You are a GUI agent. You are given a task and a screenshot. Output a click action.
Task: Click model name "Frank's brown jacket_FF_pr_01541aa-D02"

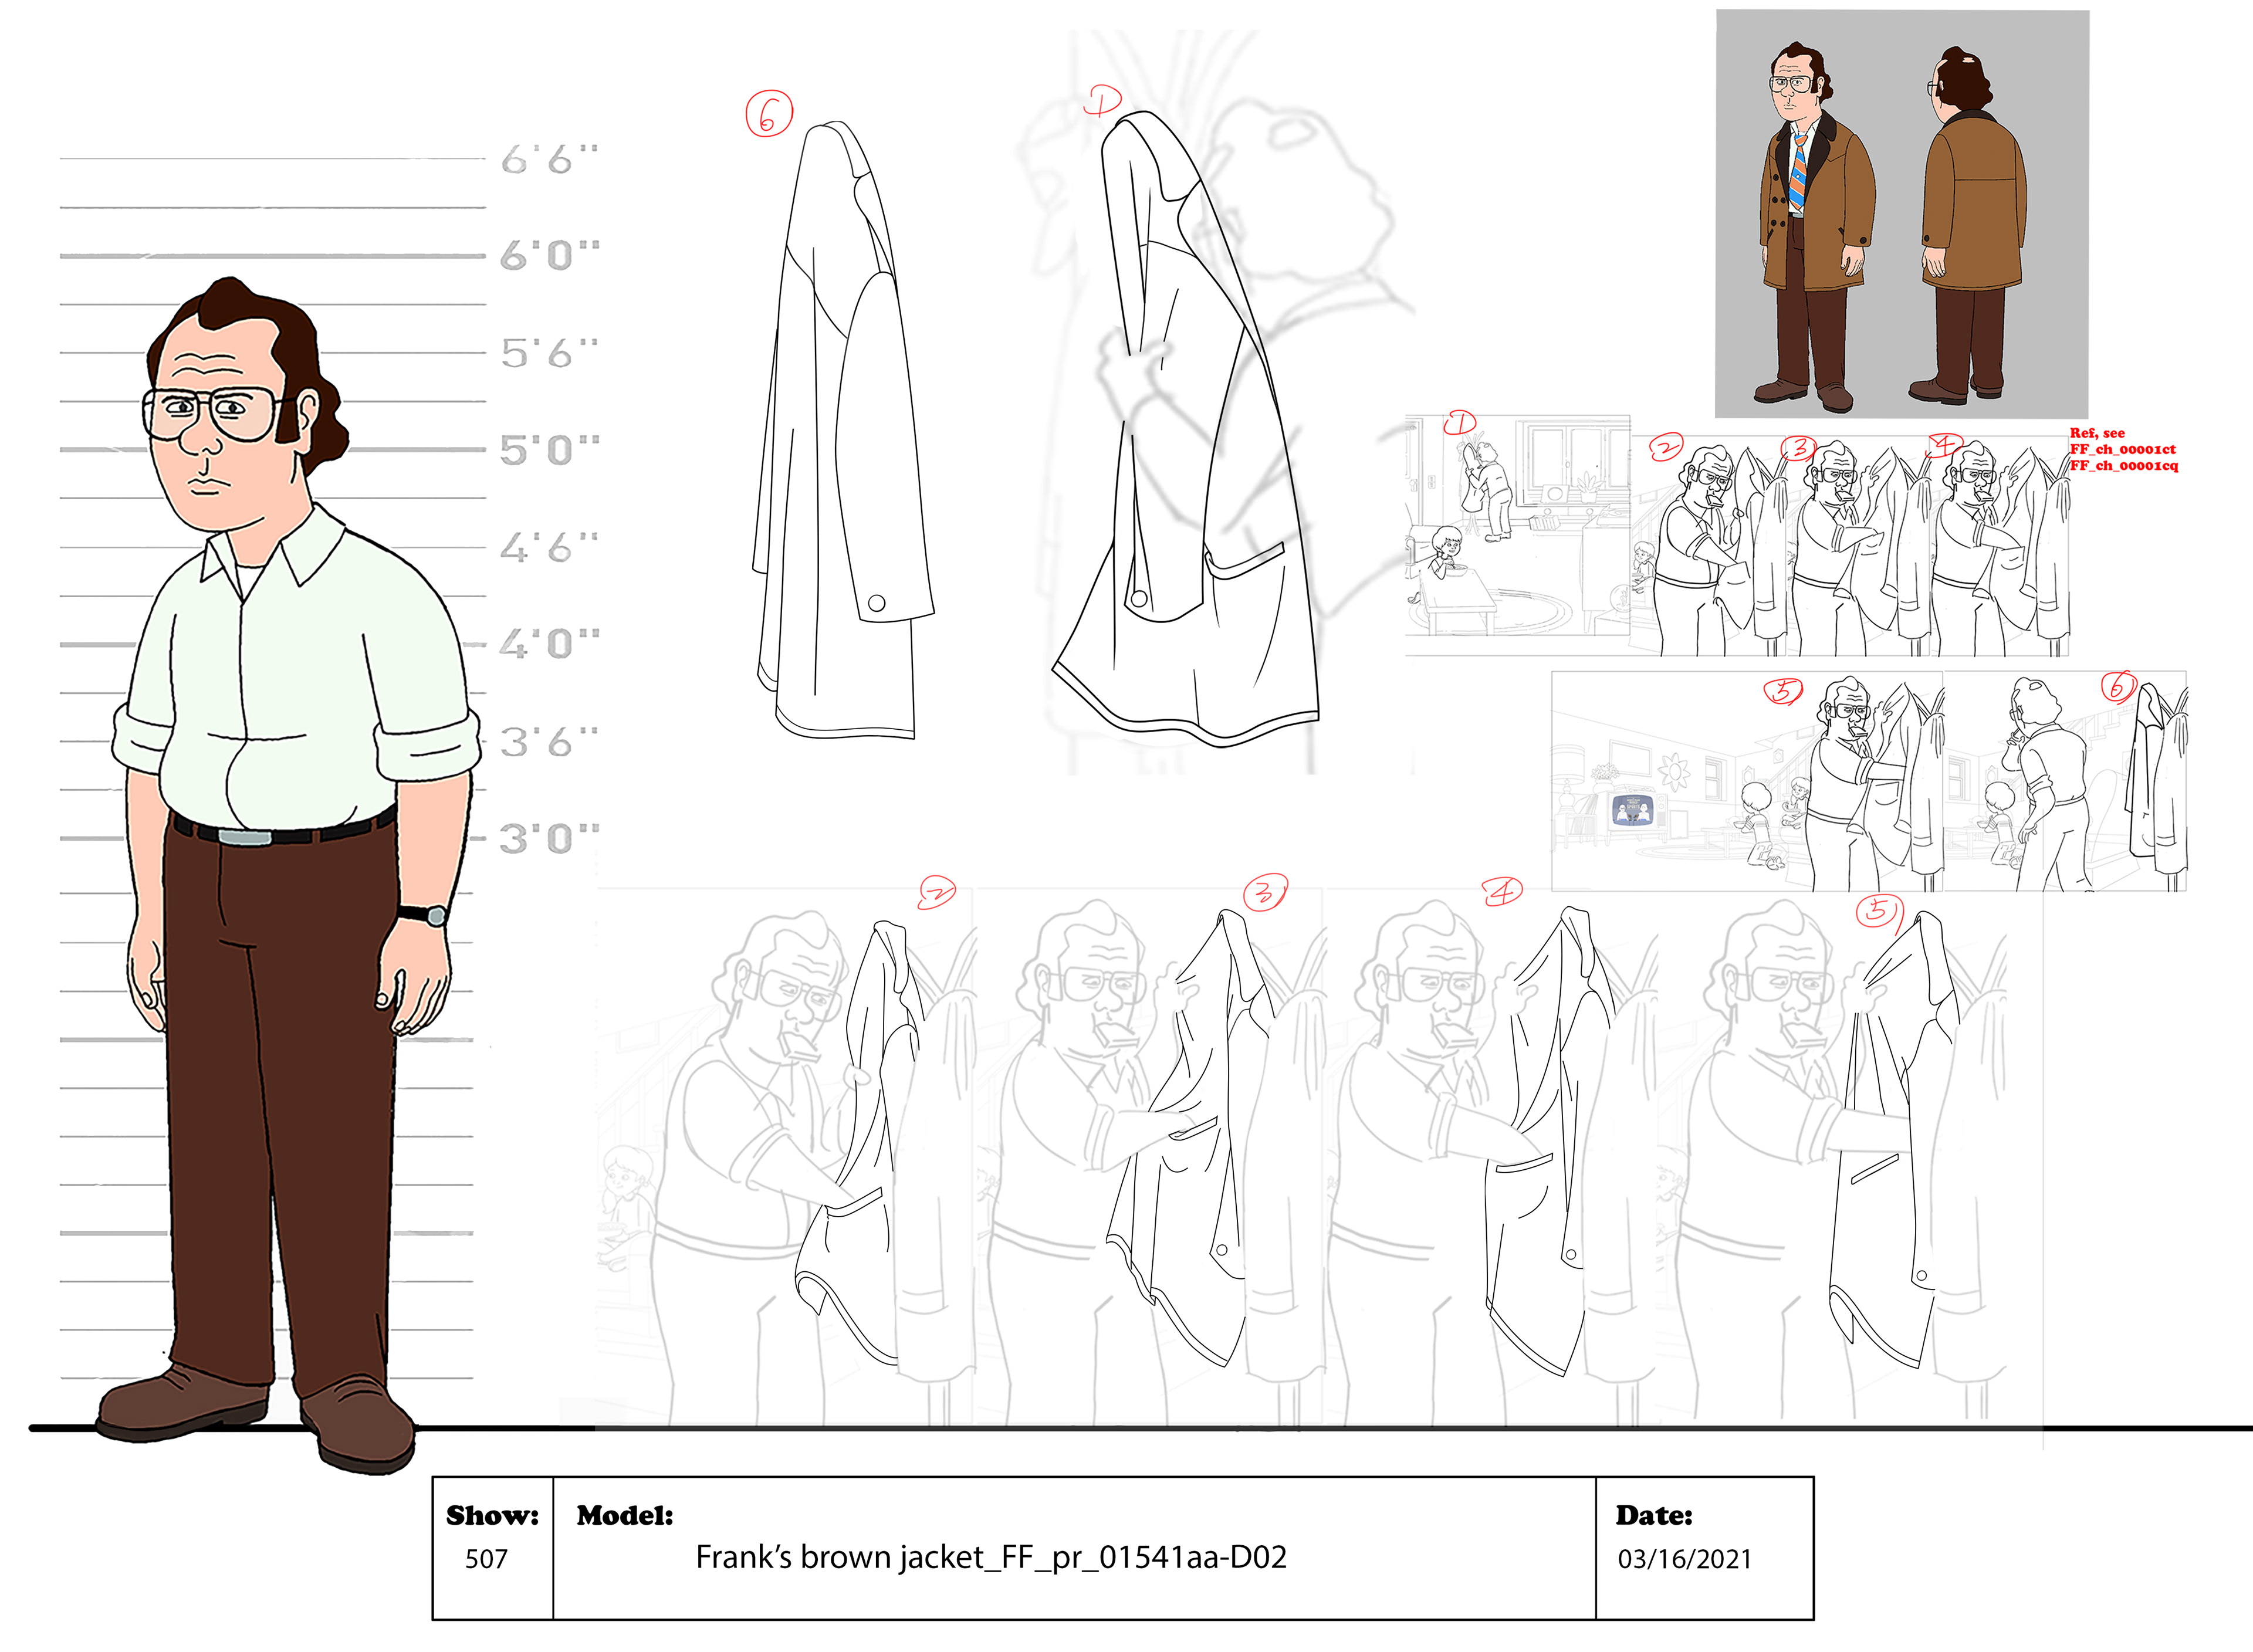990,1557
